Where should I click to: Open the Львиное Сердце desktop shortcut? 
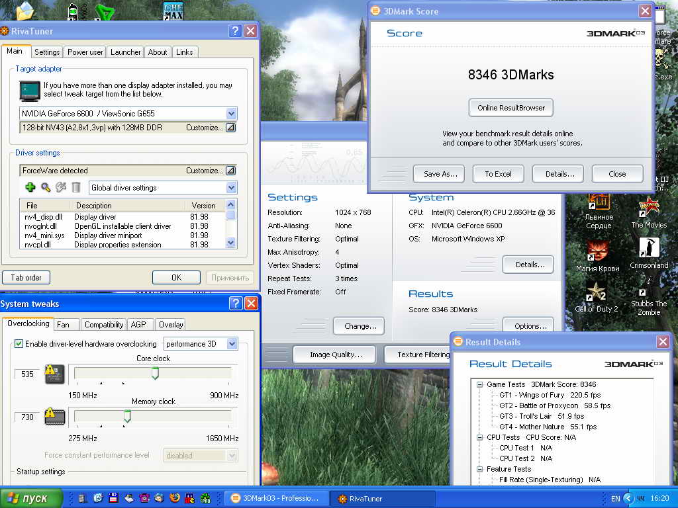(599, 212)
